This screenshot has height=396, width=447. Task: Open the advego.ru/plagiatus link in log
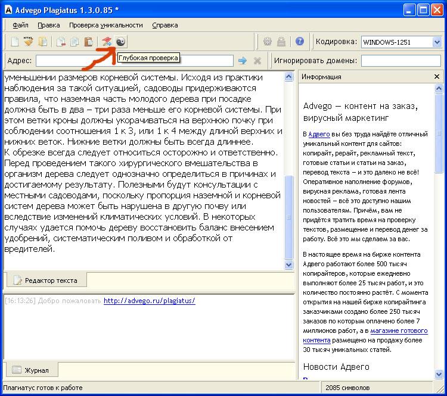tap(150, 301)
